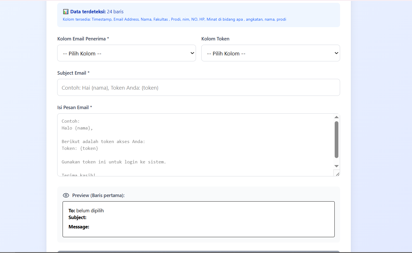
Task: Open the Kolom Token dropdown
Action: [270, 53]
